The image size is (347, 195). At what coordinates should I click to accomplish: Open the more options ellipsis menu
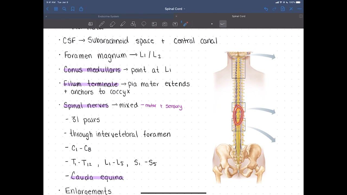coord(300,9)
